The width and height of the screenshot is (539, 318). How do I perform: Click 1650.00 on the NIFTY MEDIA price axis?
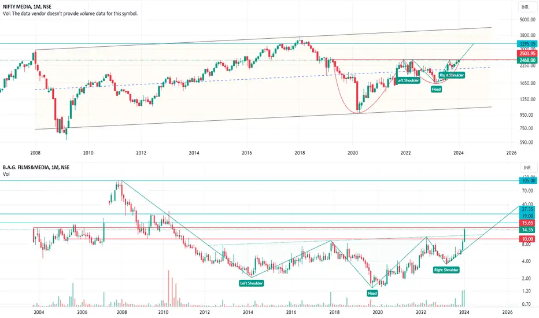[527, 83]
